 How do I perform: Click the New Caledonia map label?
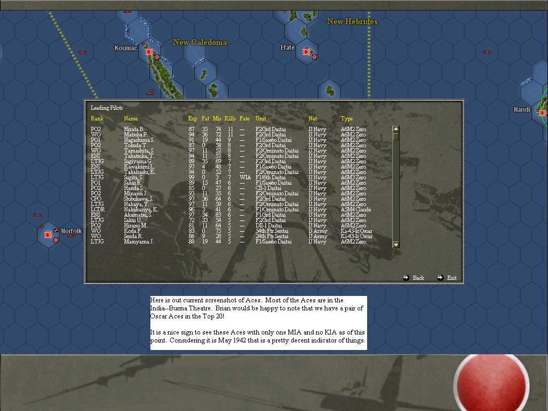pos(200,42)
